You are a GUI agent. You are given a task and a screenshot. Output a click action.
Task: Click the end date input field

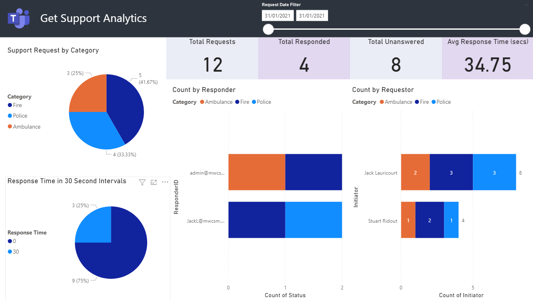coord(312,16)
